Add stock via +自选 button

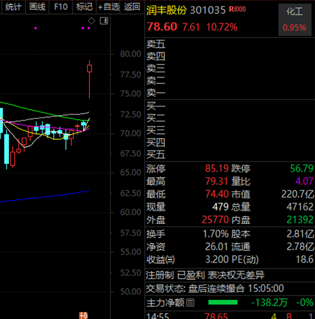click(108, 7)
